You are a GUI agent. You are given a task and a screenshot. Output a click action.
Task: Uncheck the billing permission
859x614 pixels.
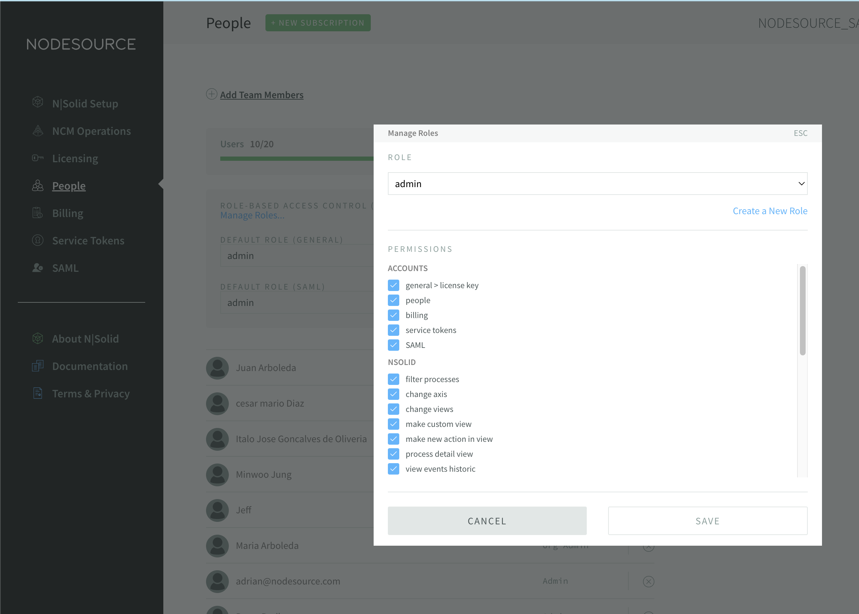[x=393, y=315]
